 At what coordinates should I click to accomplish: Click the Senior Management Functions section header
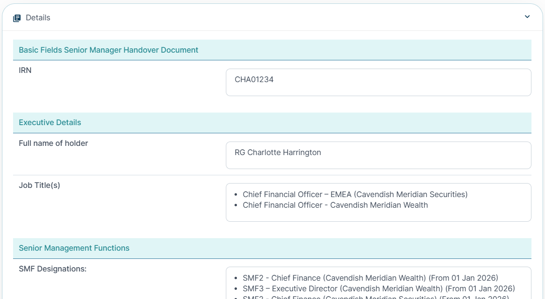[74, 248]
